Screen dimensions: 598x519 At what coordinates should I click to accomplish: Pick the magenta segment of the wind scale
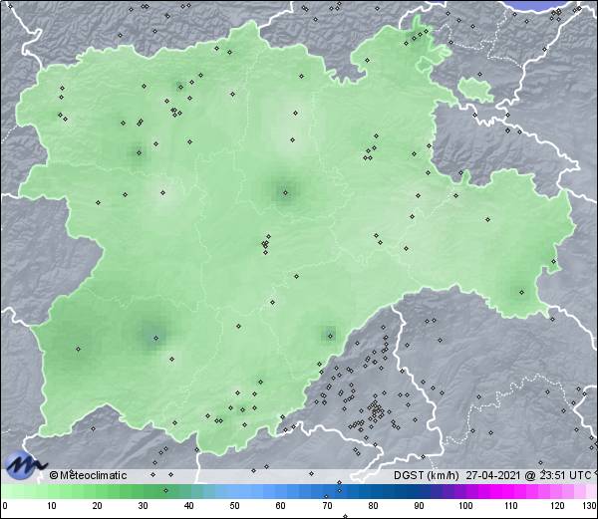[503, 491]
